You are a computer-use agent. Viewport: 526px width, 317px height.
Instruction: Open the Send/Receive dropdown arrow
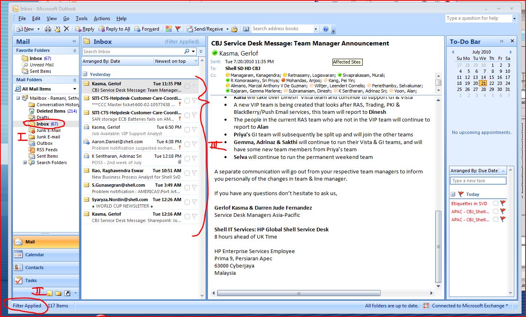pos(227,29)
